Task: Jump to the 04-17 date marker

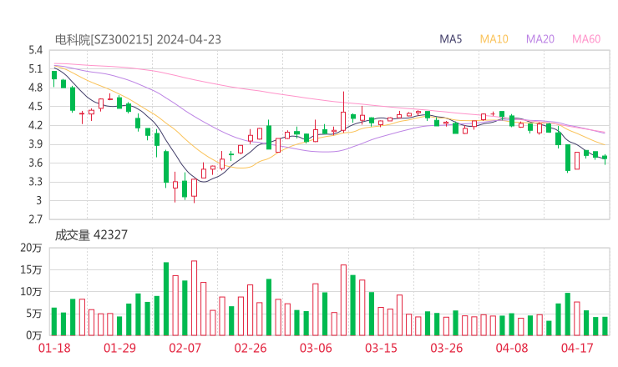Action: point(578,348)
